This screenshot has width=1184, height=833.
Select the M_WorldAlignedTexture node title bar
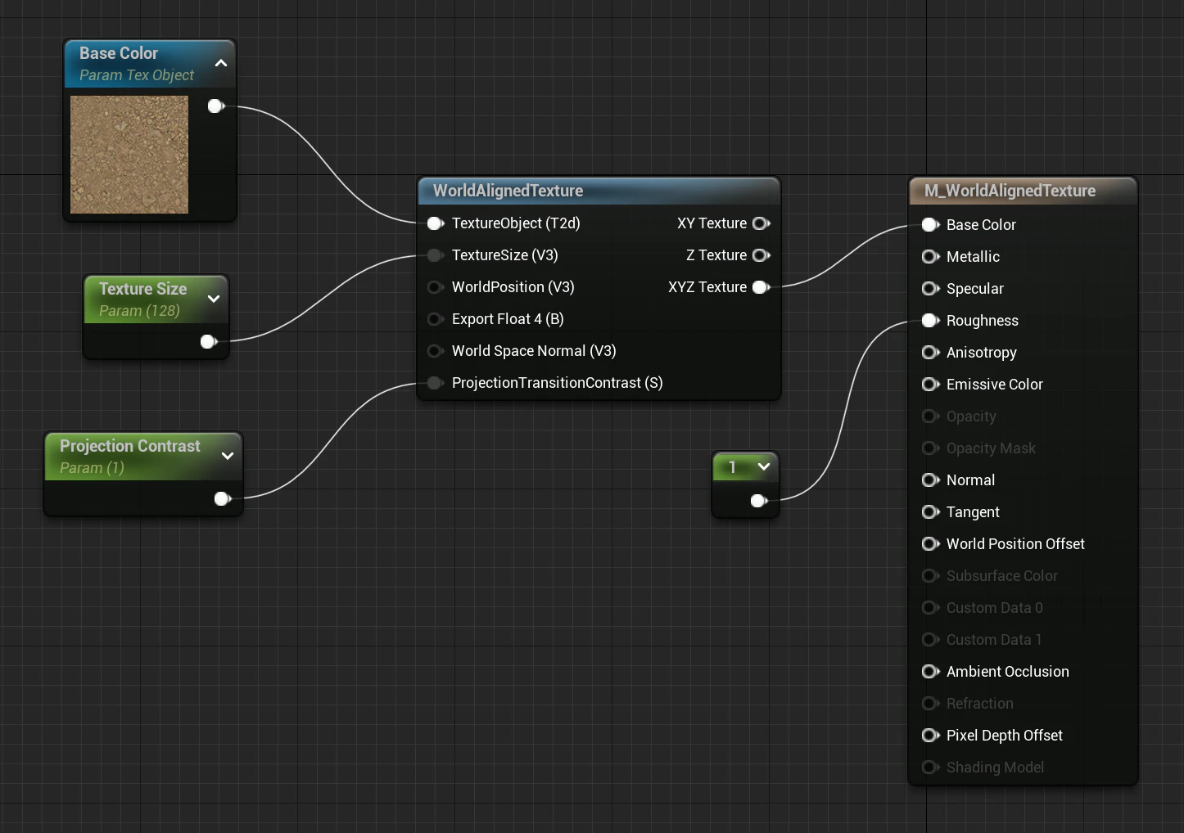(1024, 191)
